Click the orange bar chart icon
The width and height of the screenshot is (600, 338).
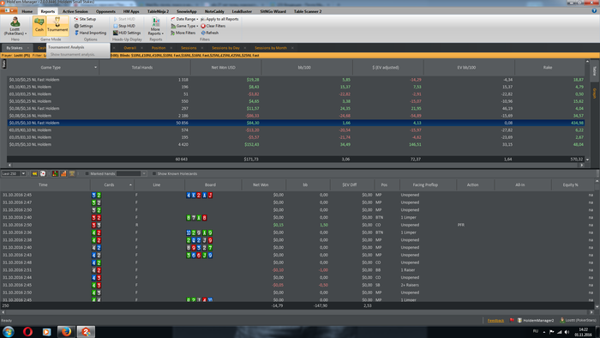click(63, 173)
